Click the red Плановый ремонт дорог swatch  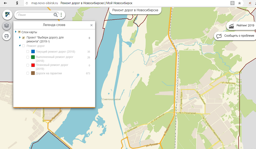click(x=33, y=65)
